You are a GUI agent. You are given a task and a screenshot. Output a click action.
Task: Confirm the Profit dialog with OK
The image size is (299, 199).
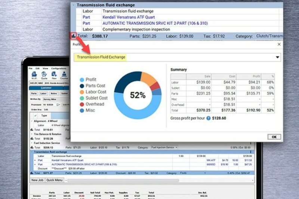click(274, 137)
